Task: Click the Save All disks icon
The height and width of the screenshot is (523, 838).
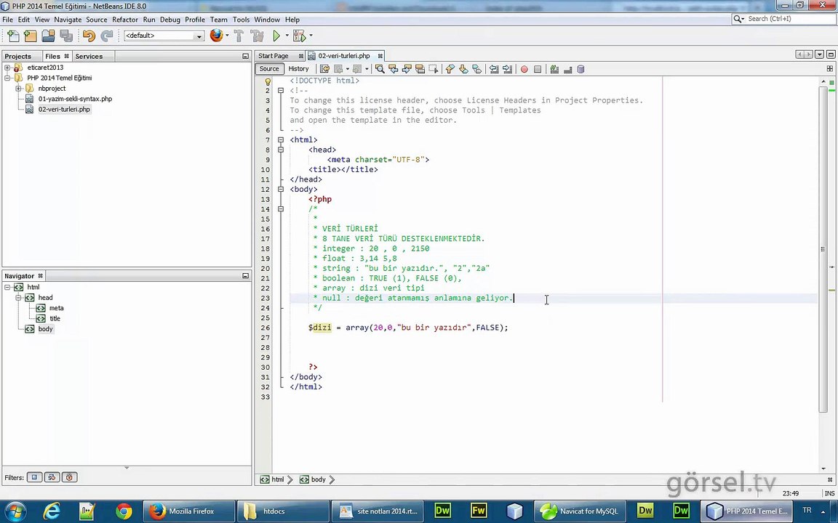Action: [x=66, y=36]
